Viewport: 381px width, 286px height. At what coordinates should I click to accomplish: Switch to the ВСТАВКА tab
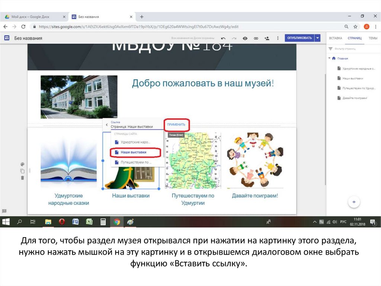[335, 38]
